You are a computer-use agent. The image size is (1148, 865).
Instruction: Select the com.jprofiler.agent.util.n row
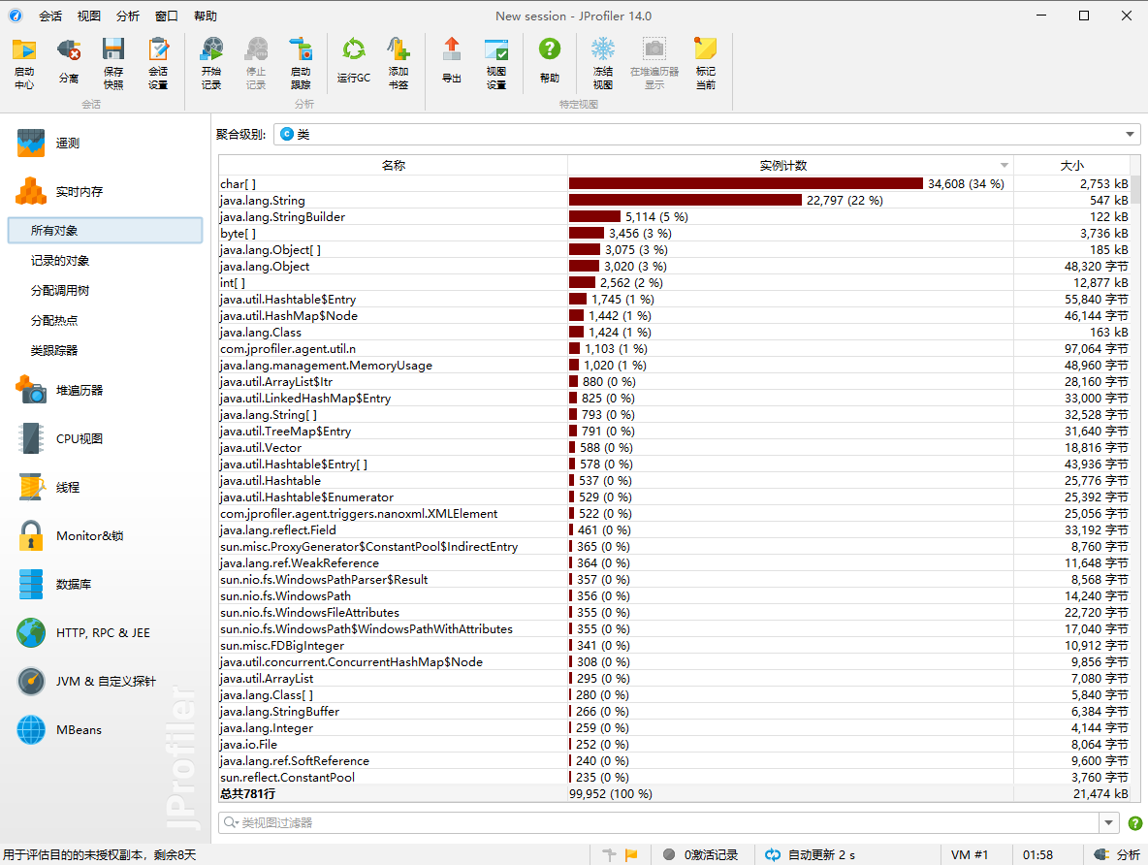[x=674, y=349]
